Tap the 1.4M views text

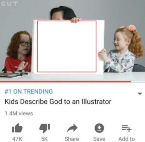19,113
